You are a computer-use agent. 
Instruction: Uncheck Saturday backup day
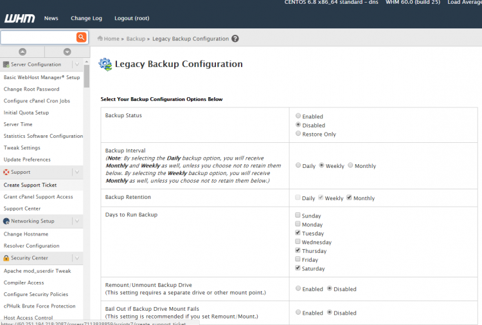pos(298,268)
